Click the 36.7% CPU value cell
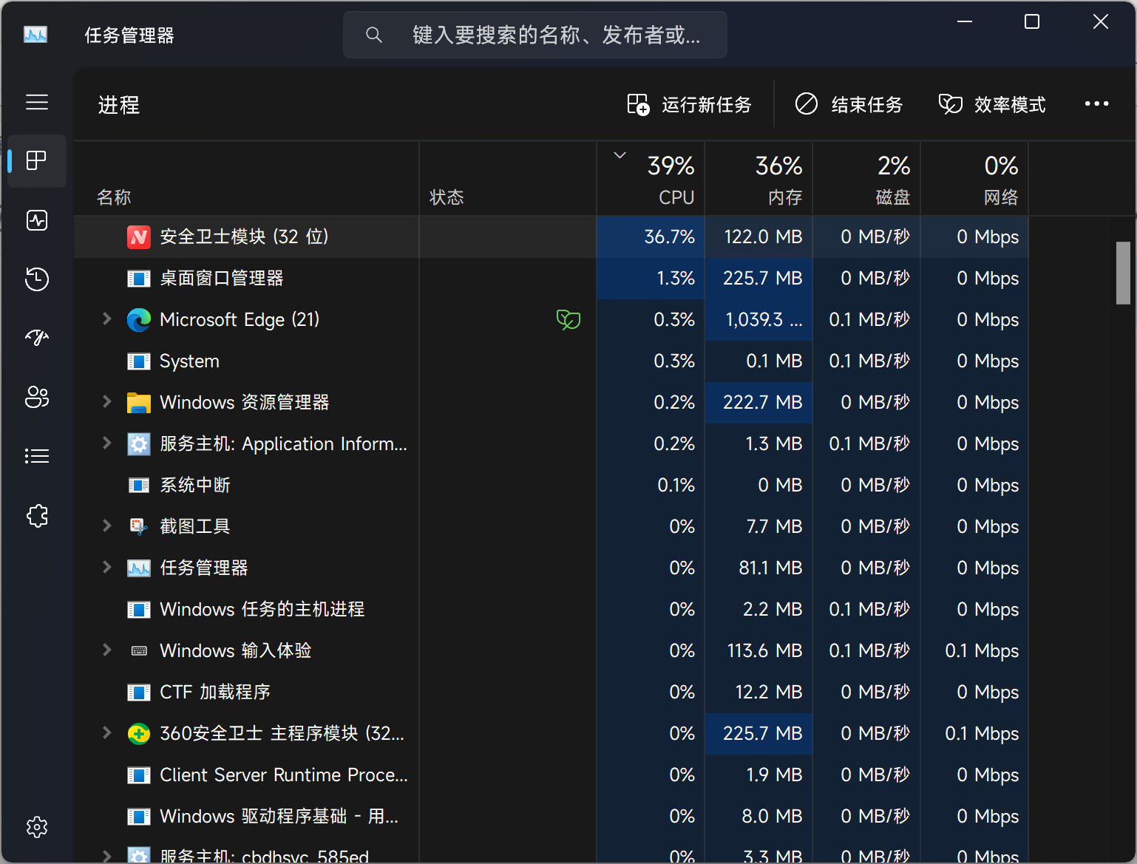Screen dimensions: 1137x864 (651, 237)
